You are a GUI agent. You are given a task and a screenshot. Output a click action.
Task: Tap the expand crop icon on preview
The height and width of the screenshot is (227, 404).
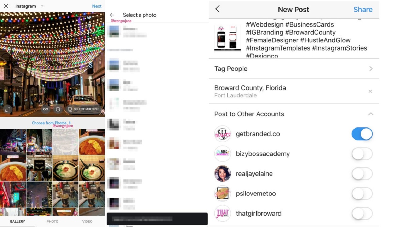coord(8,109)
